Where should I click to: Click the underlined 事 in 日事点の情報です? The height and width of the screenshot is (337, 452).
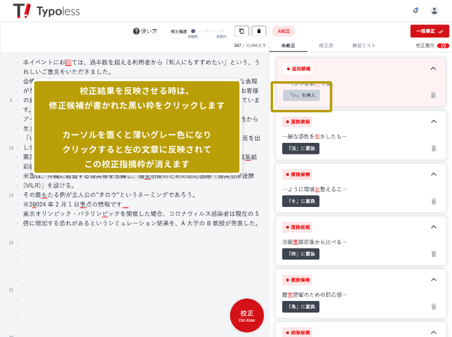[x=82, y=205]
